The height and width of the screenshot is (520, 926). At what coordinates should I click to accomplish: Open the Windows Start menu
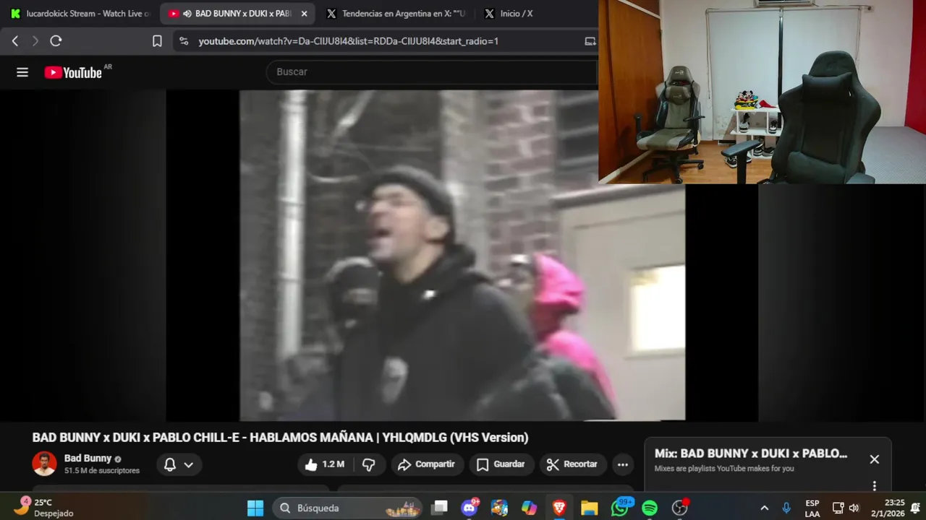255,508
